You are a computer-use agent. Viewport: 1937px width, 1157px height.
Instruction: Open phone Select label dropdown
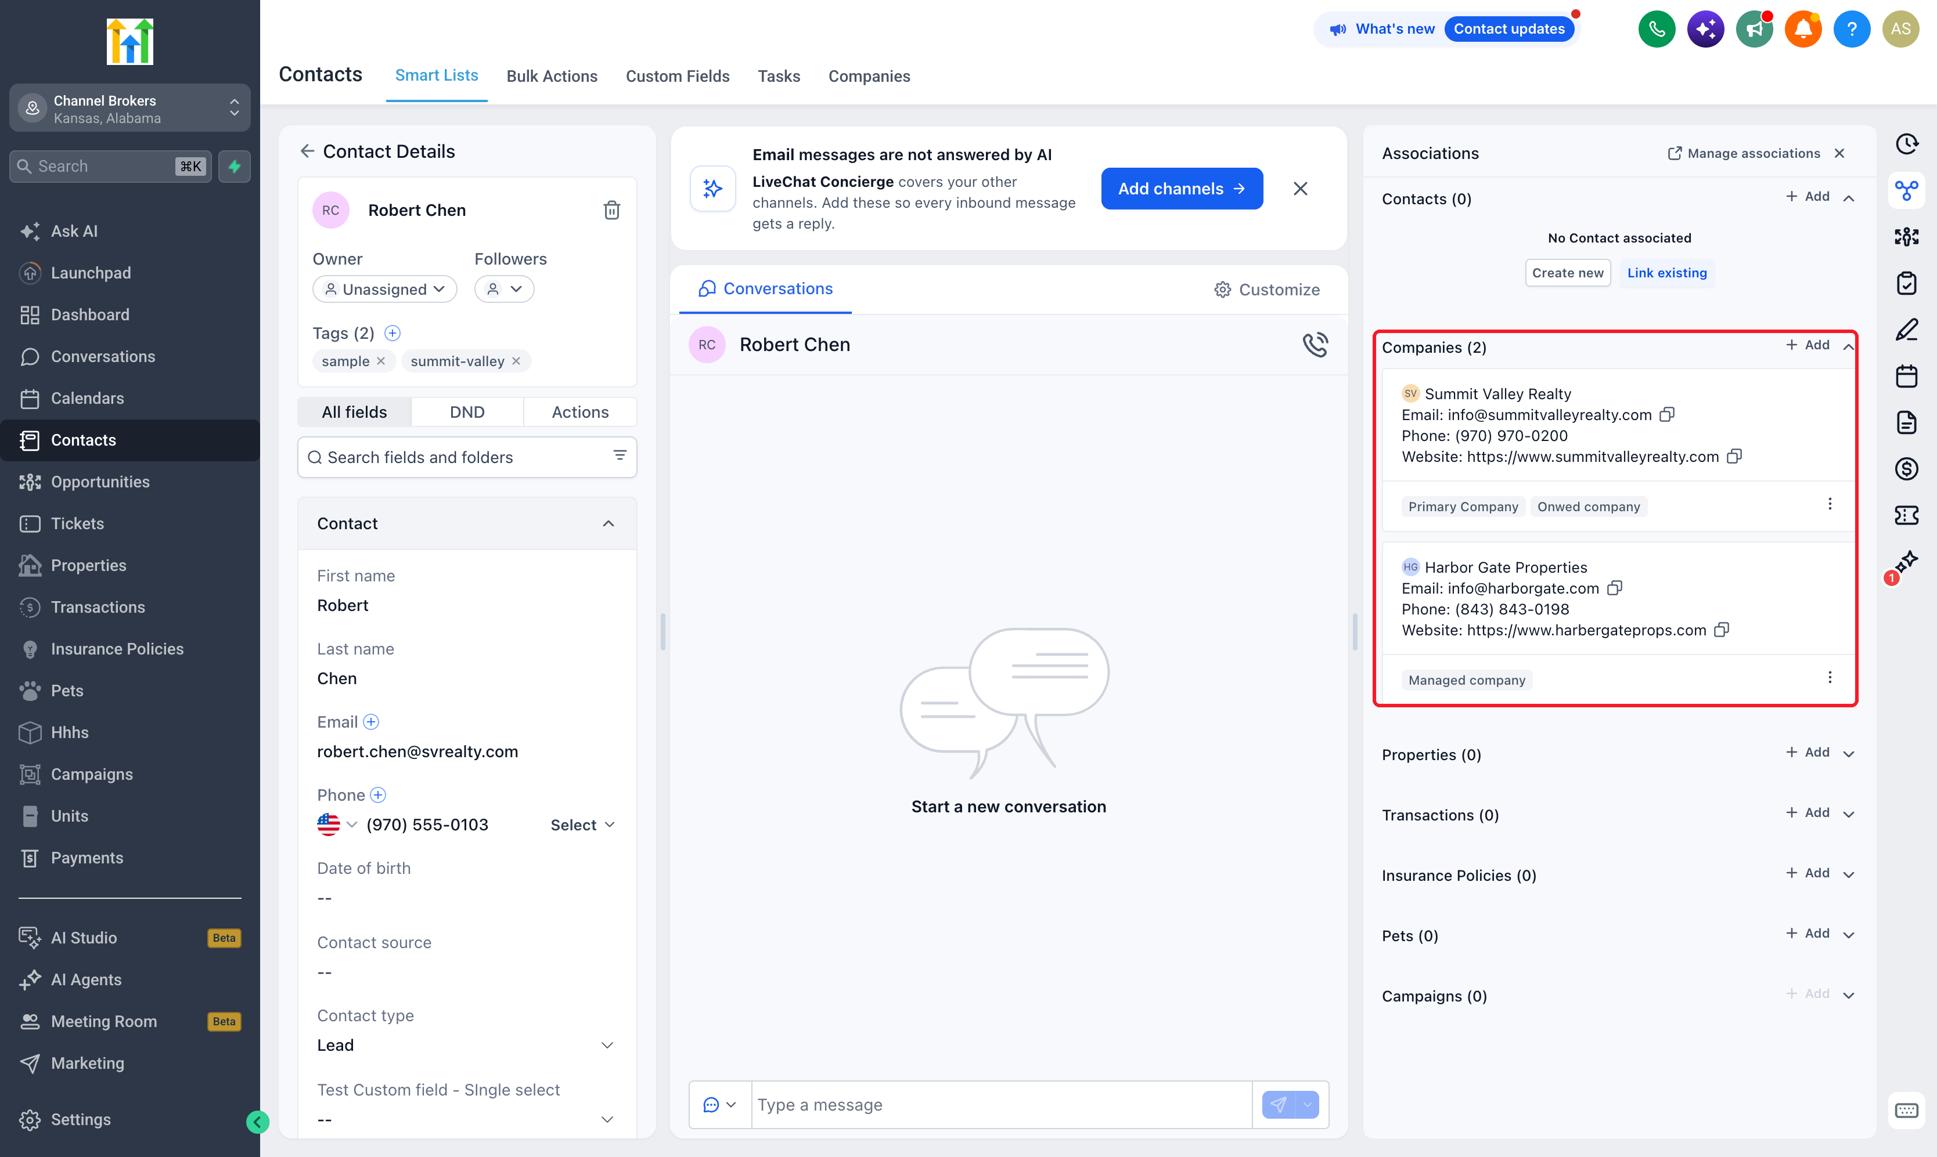click(x=582, y=825)
